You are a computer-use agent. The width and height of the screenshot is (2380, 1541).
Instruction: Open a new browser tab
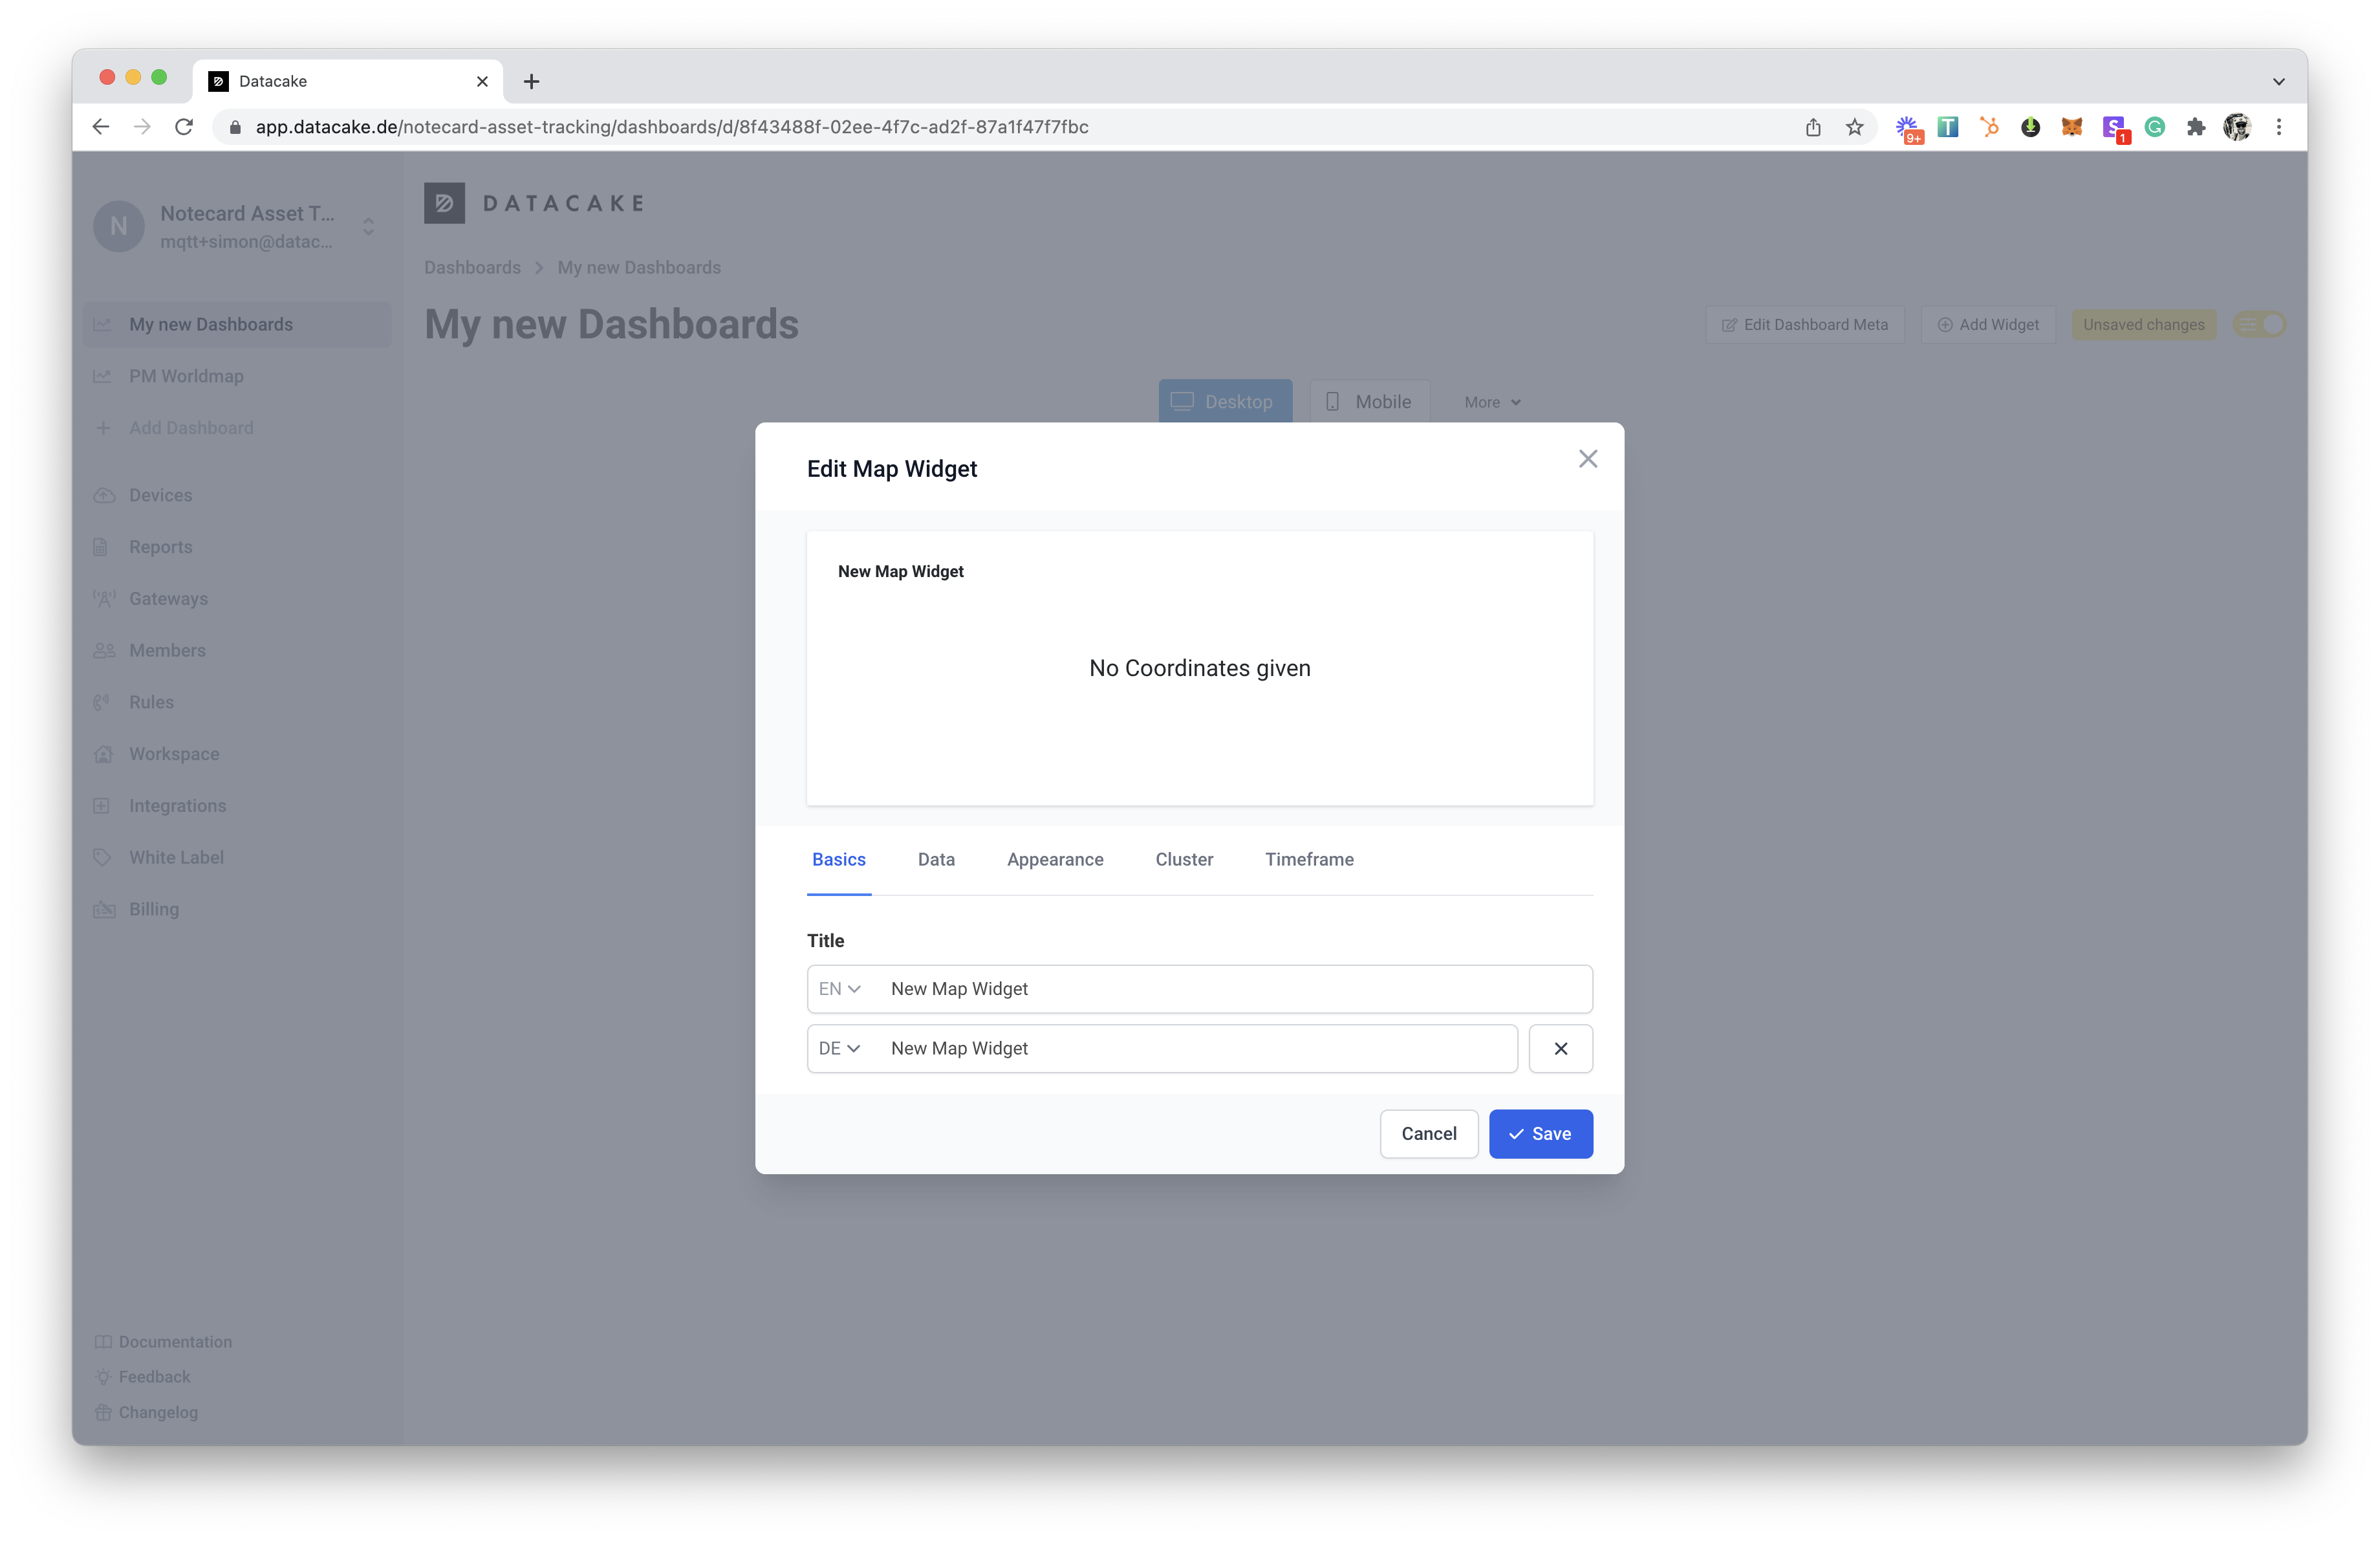pos(531,81)
